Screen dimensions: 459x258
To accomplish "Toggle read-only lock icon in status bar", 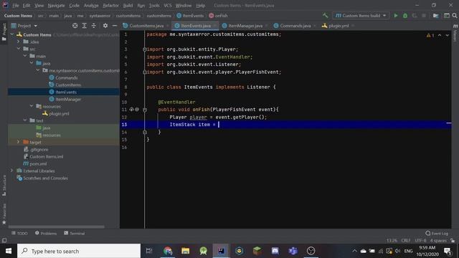I will (453, 241).
